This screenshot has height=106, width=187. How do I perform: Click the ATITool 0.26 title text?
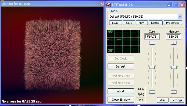pos(122,5)
